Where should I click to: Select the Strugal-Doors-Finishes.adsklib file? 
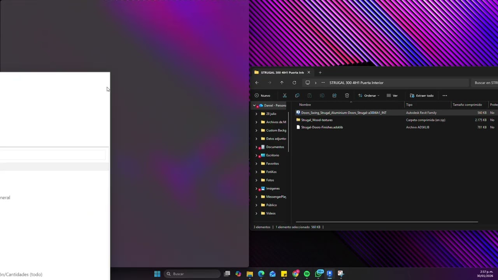point(322,127)
